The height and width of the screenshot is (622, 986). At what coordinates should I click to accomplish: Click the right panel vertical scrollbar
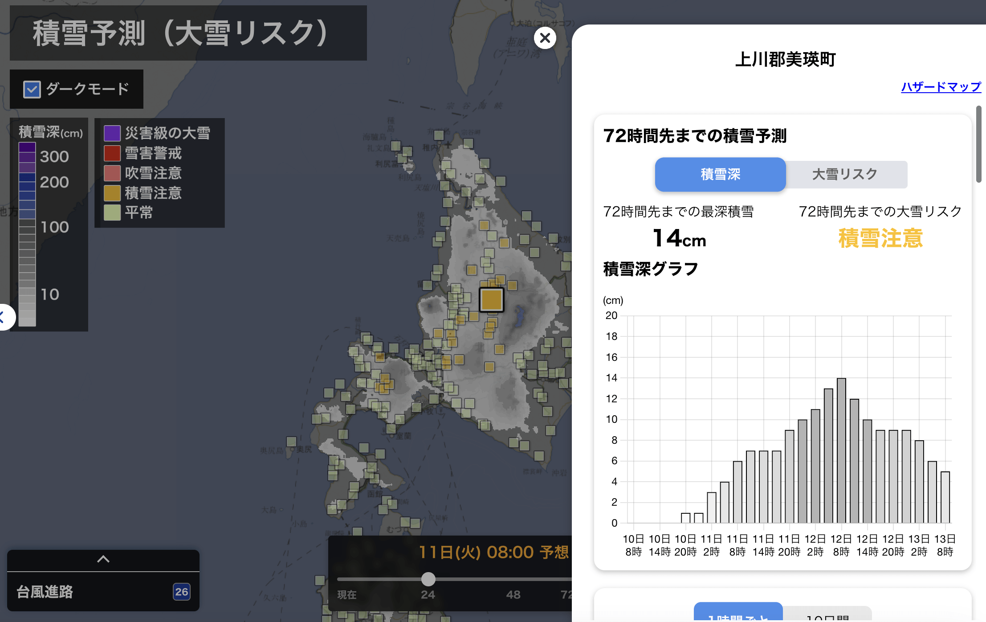978,144
